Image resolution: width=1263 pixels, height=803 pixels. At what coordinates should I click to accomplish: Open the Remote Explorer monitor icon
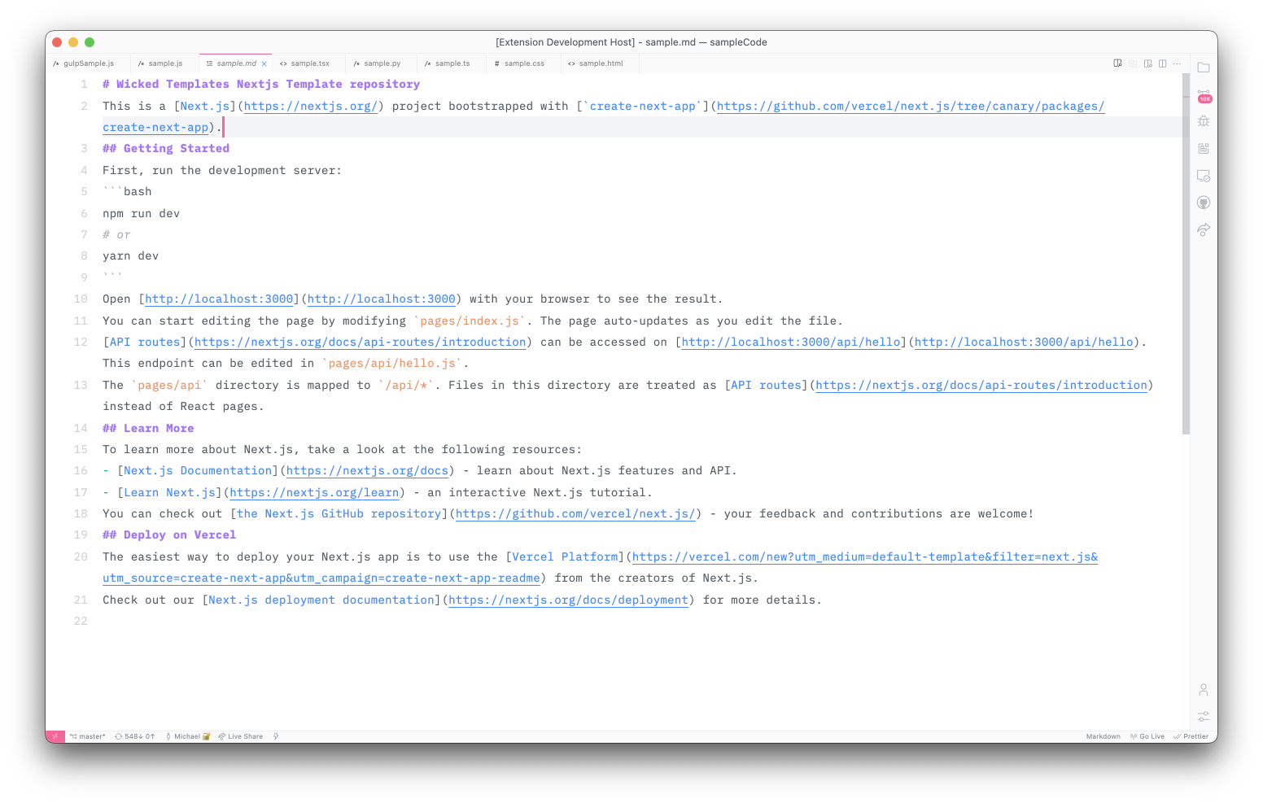tap(1203, 176)
